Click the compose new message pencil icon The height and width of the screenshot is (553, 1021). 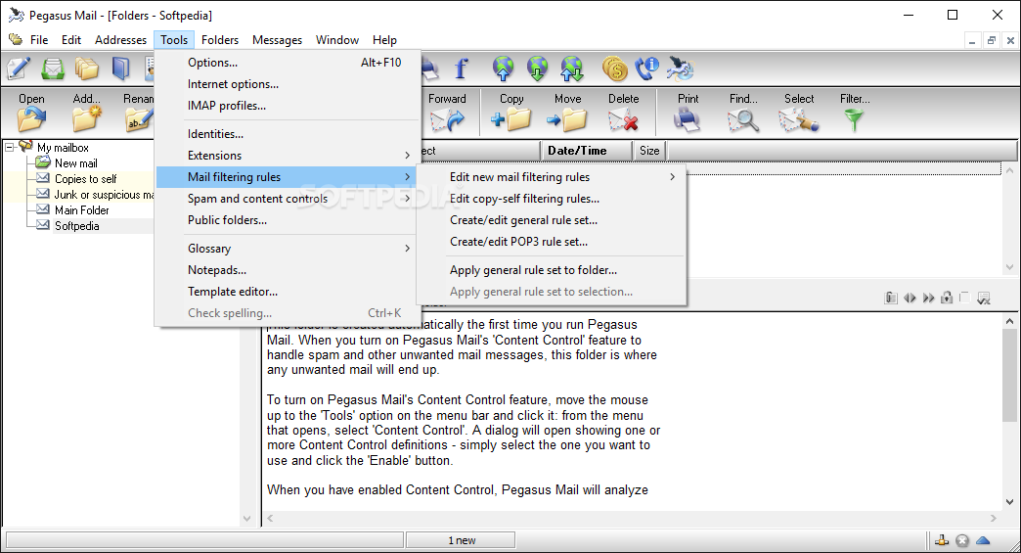19,69
